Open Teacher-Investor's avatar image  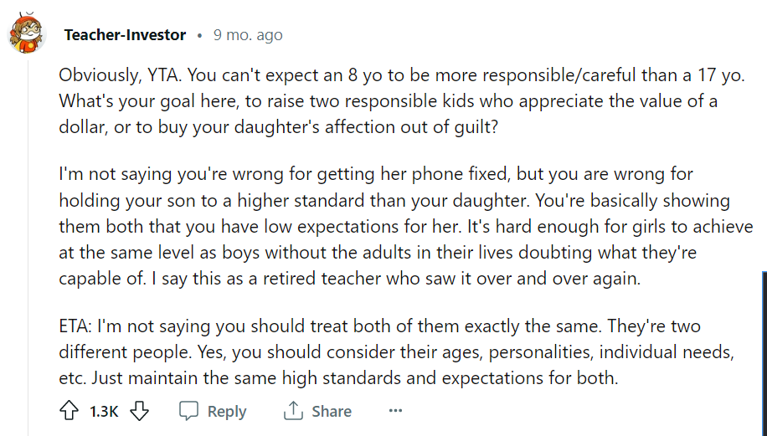pos(27,33)
